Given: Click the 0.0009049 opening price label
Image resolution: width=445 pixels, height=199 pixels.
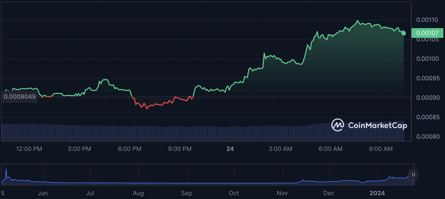Looking at the screenshot, I should click(20, 97).
